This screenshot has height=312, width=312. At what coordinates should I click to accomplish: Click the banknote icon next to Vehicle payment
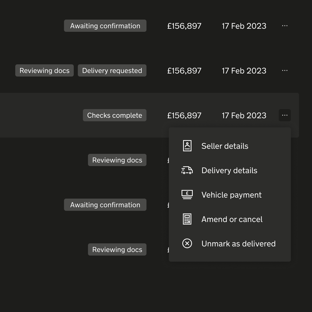[x=187, y=195]
